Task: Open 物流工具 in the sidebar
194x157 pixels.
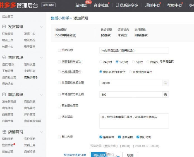Action: (x=8, y=40)
